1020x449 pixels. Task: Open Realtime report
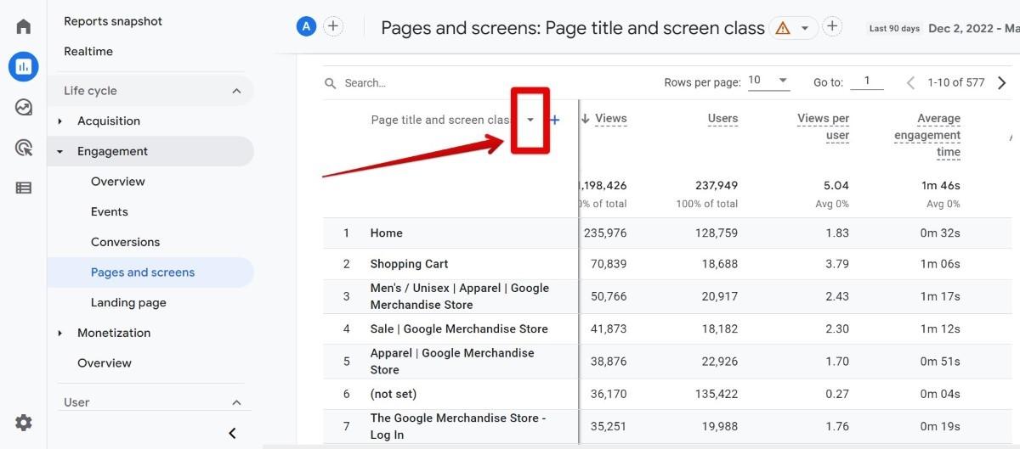(88, 52)
